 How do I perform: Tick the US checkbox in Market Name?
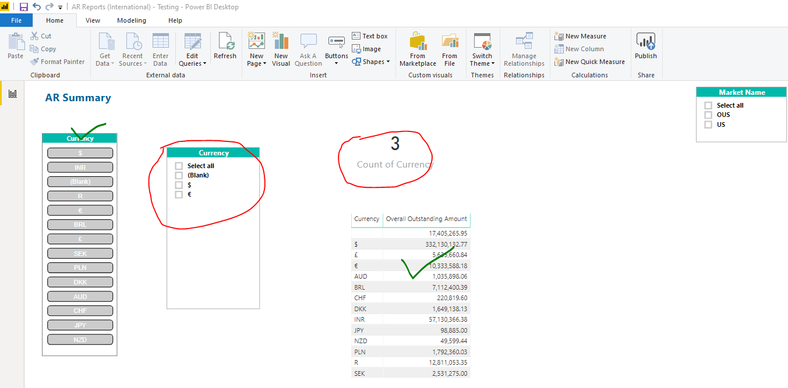point(708,124)
